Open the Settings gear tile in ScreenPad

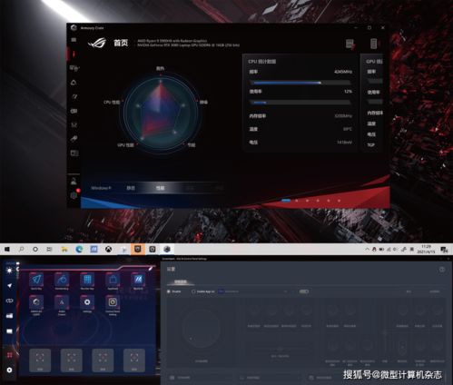coord(87,302)
